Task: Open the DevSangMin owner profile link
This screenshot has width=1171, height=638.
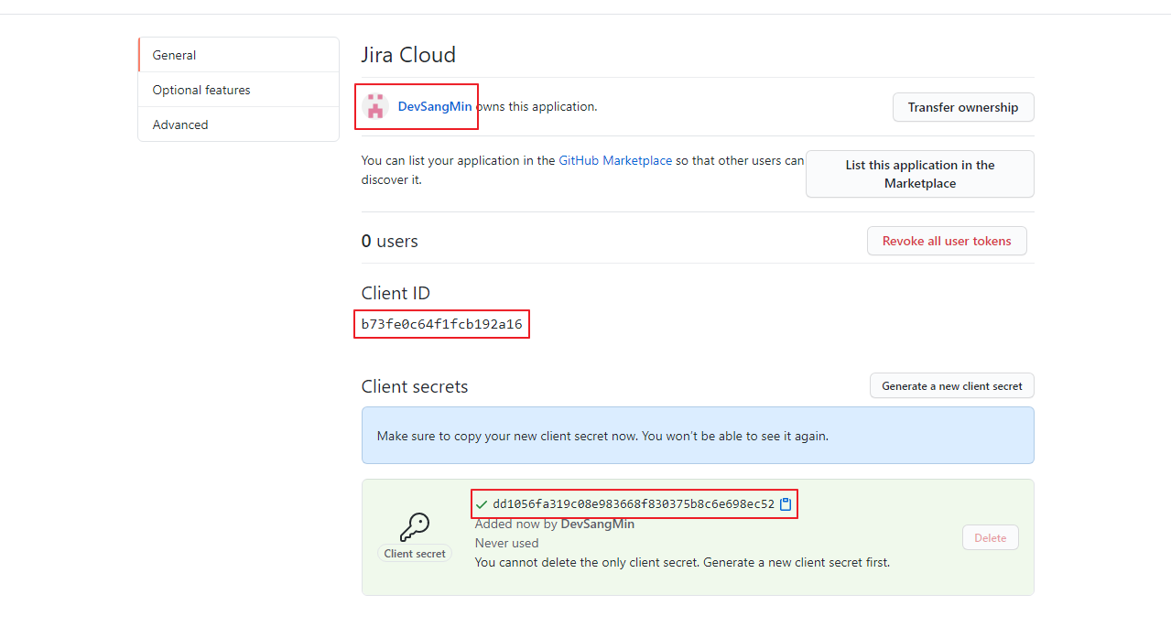Action: coord(435,106)
